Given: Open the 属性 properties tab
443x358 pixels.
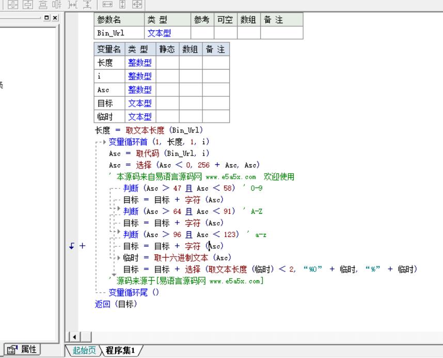Looking at the screenshot, I should coord(22,350).
